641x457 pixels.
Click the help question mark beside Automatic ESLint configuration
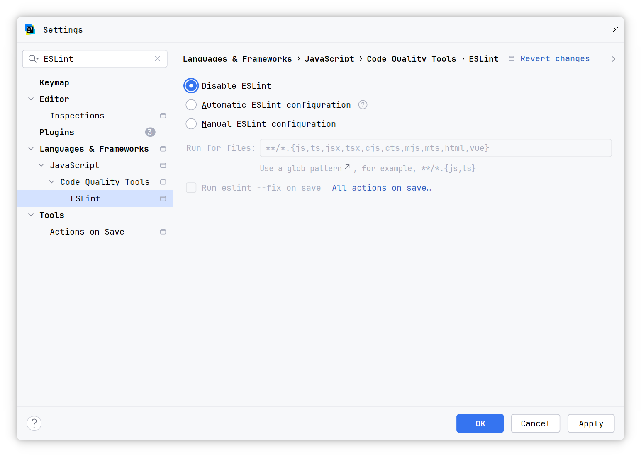(x=363, y=105)
